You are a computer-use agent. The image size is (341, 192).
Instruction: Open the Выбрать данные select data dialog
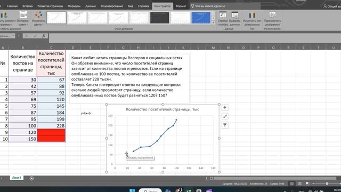(234, 19)
